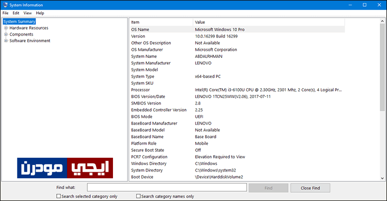Open the File menu
Screen dimensions: 387x201
(x=6, y=13)
